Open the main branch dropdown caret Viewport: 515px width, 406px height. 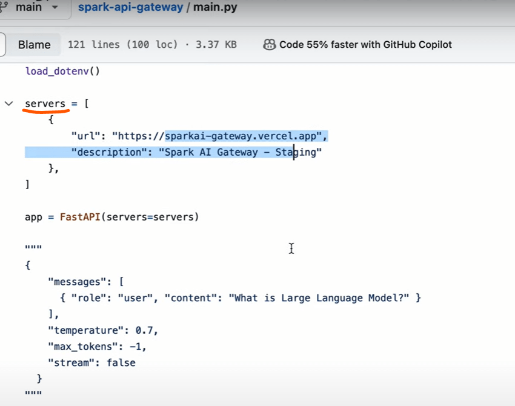(x=56, y=8)
